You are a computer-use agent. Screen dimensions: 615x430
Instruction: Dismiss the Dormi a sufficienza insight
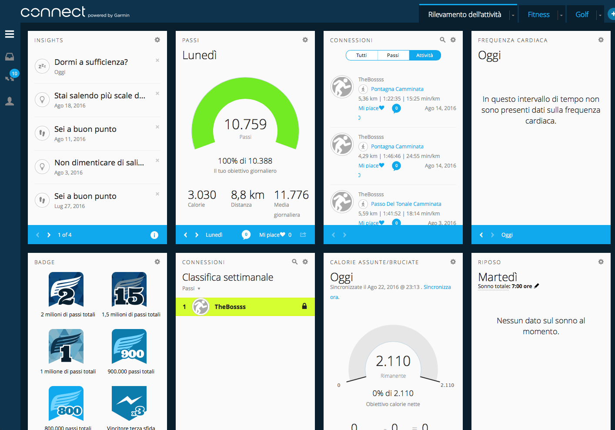coord(157,60)
